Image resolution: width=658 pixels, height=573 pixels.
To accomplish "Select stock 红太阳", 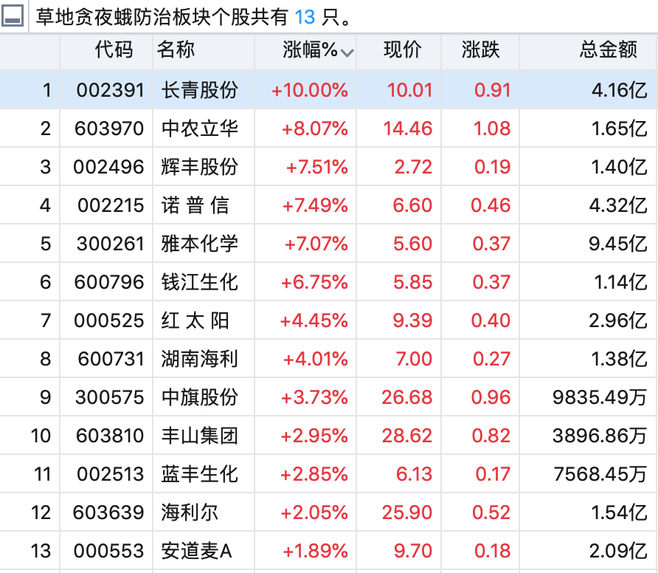I will pyautogui.click(x=195, y=320).
